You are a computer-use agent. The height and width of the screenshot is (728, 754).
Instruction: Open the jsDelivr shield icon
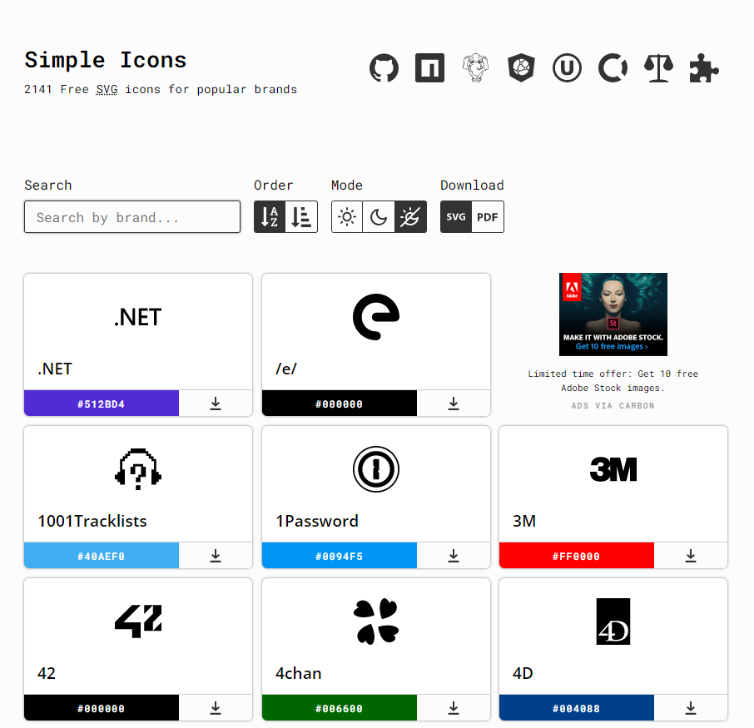pos(521,67)
